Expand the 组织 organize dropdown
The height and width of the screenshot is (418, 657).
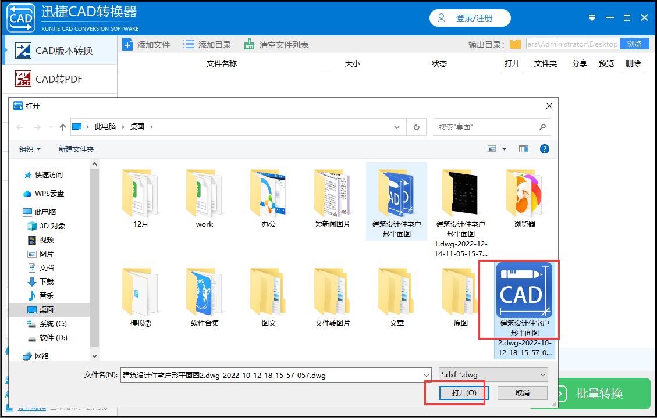[x=29, y=148]
